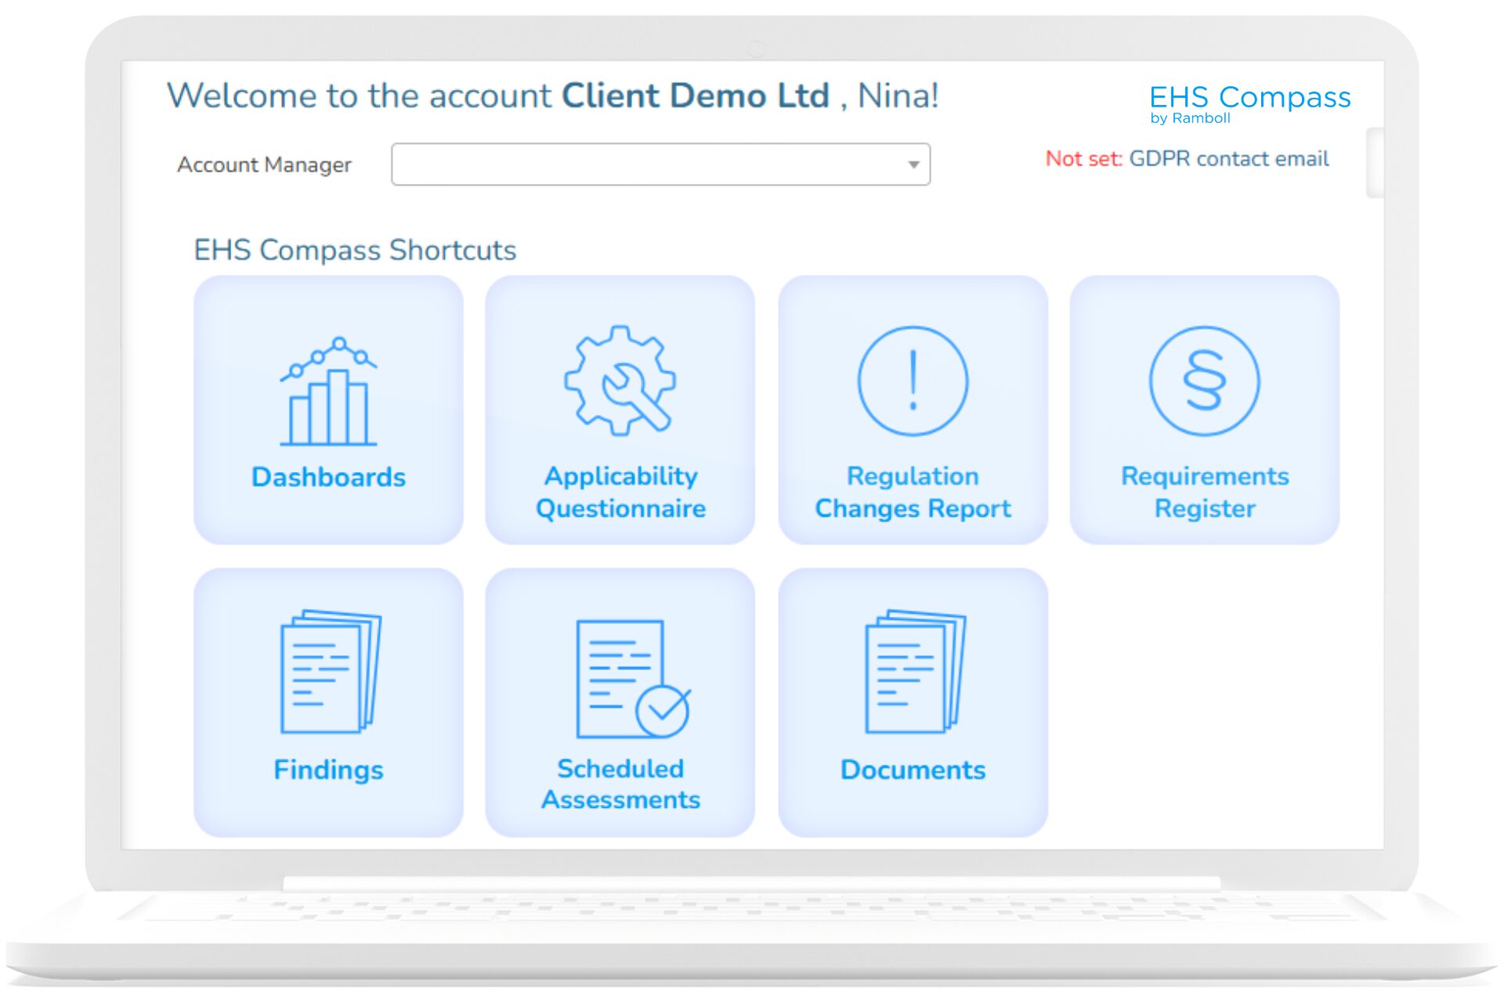This screenshot has width=1504, height=1002.
Task: Click the EHS Compass by Ramboll logo
Action: (x=1249, y=103)
